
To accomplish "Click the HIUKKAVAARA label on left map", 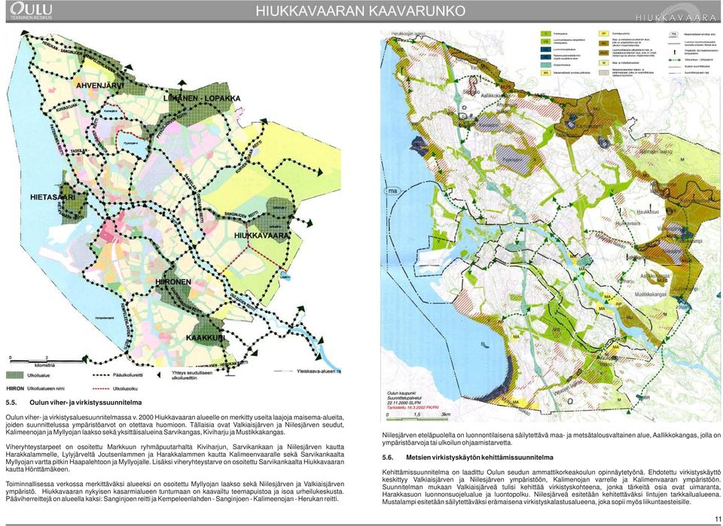I will point(261,236).
